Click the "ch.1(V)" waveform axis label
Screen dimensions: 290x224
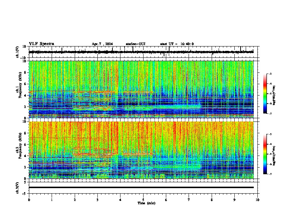(x=18, y=52)
